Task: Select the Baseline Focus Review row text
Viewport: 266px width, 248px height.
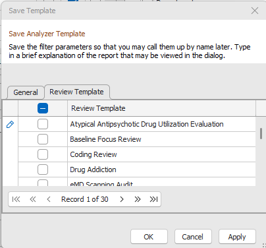Action: click(105, 139)
